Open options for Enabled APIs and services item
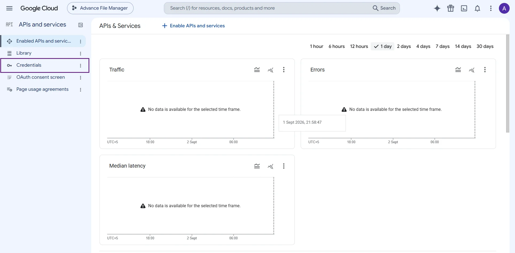Screen dimensions: 515x253 (x=80, y=41)
